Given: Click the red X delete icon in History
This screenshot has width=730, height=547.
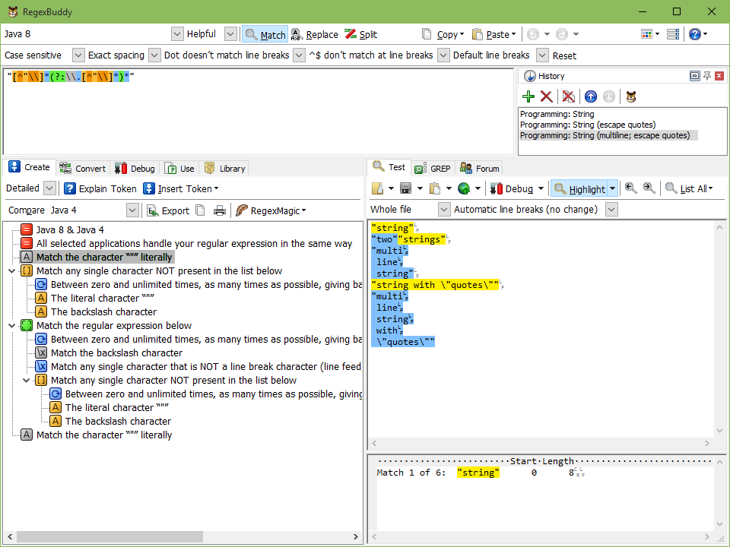Looking at the screenshot, I should pos(546,96).
